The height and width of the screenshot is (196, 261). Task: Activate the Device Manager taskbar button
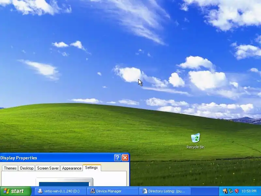(x=113, y=191)
